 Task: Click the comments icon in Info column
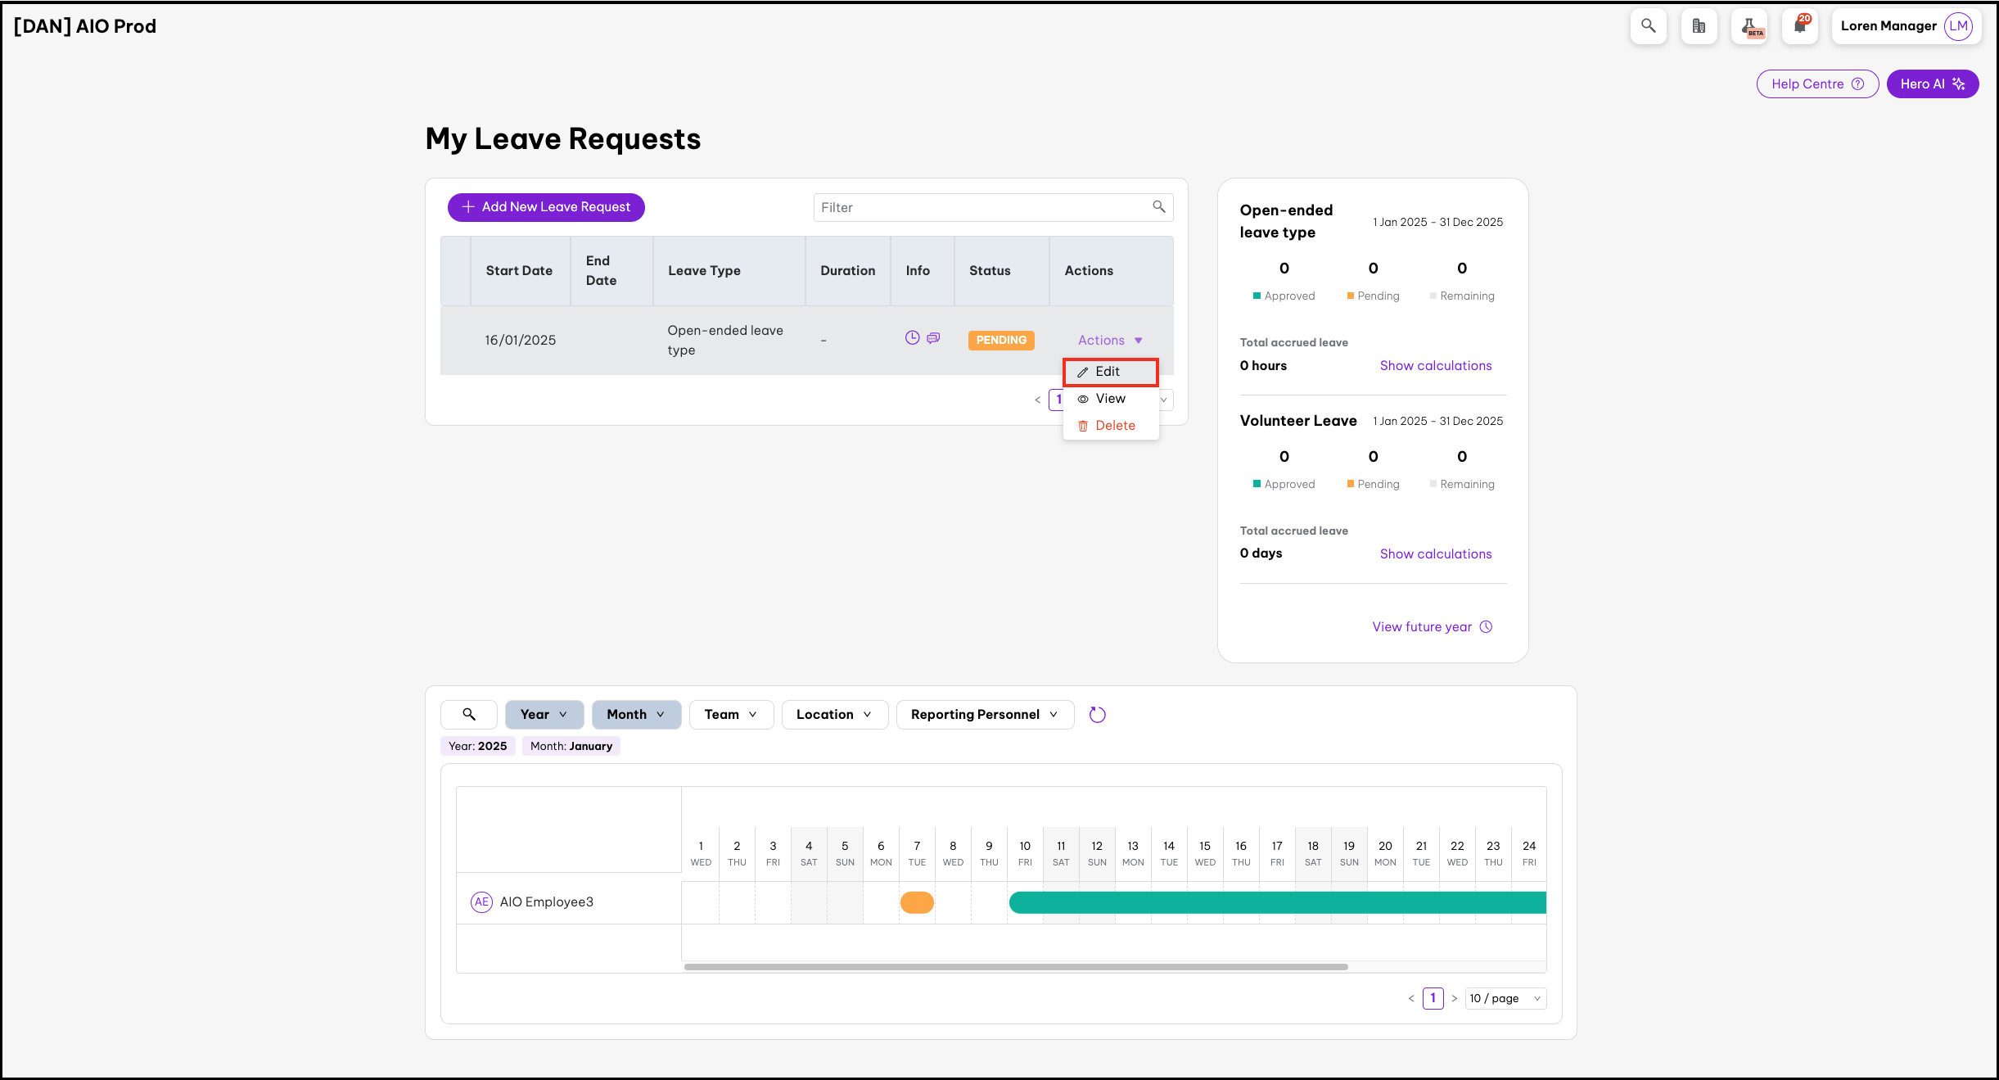coord(933,338)
